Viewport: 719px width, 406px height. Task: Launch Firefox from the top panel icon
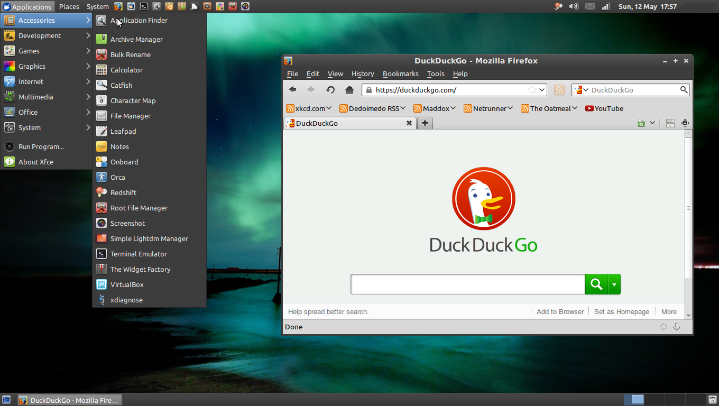click(118, 6)
